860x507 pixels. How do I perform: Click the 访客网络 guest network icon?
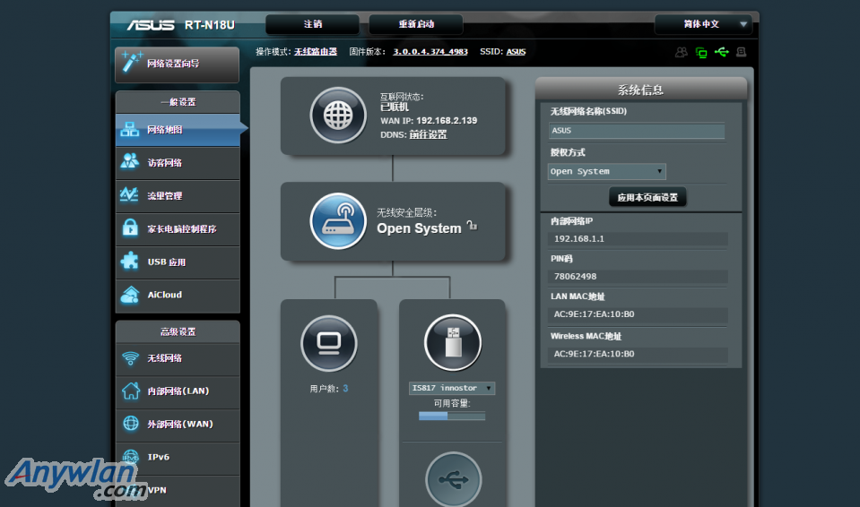(129, 162)
